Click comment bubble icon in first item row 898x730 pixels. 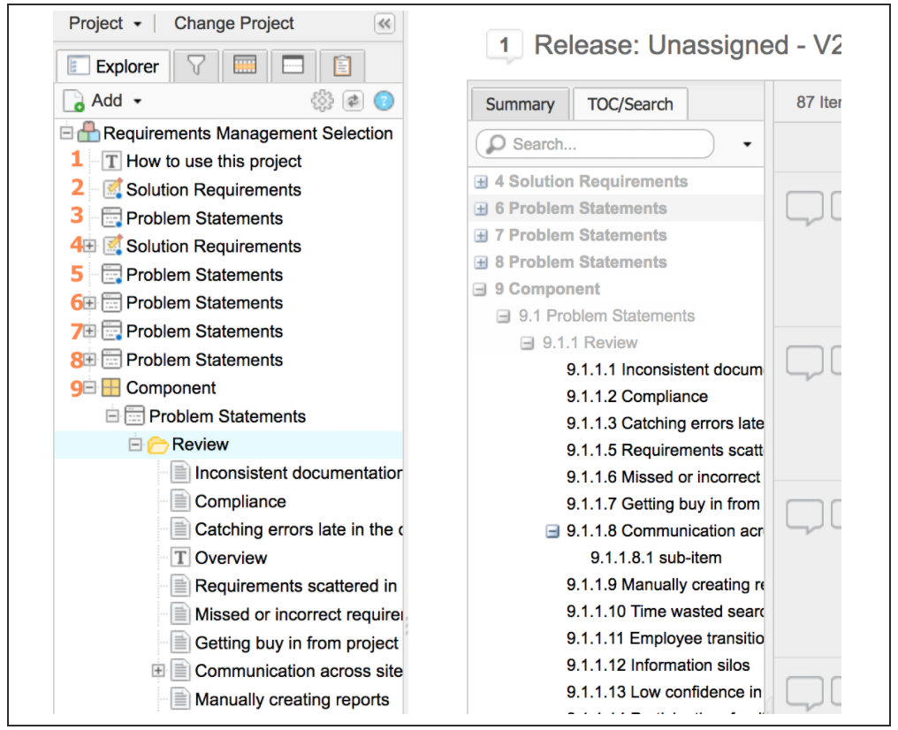804,208
